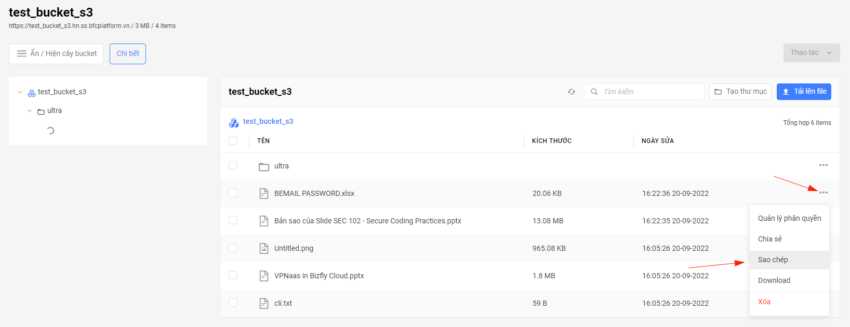Click bucket icon in breadcrumb path
This screenshot has height=327, width=850.
[234, 122]
